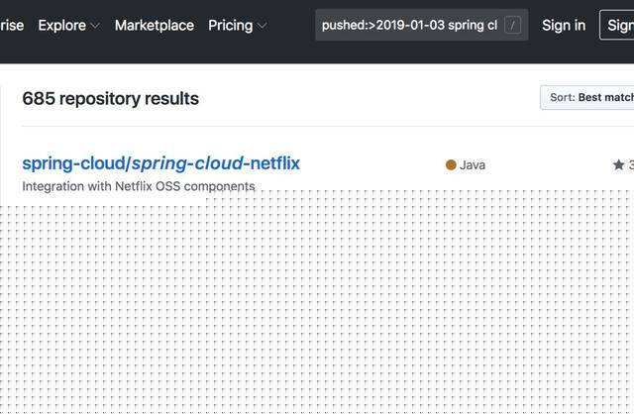Viewport: 634px width, 414px height.
Task: Click the chevron arrow next to Explore
Action: [x=95, y=26]
